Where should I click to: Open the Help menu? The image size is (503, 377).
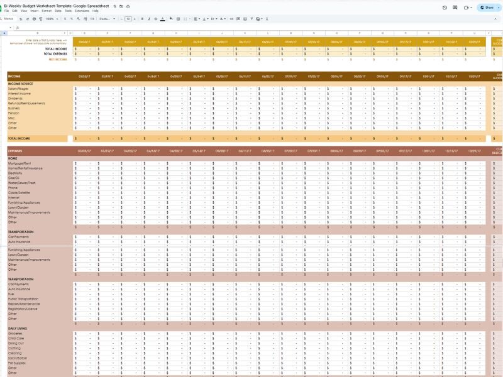(x=96, y=11)
